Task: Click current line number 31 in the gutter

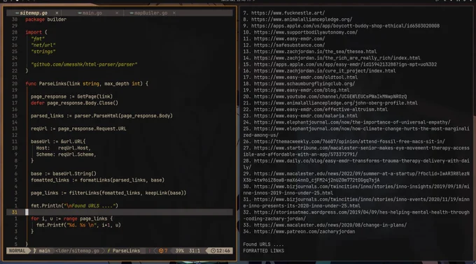Action: [x=14, y=212]
